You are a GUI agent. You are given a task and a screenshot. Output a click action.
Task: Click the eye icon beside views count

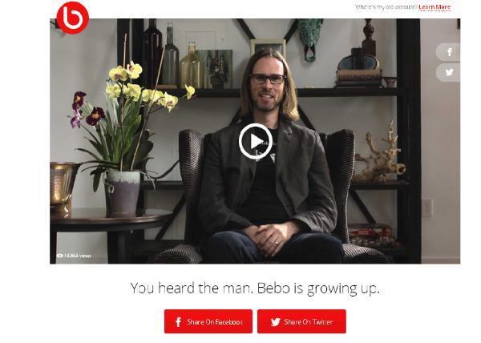(x=60, y=256)
